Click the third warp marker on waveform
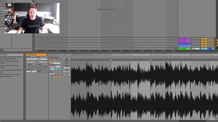218x122 pixels. [151, 60]
